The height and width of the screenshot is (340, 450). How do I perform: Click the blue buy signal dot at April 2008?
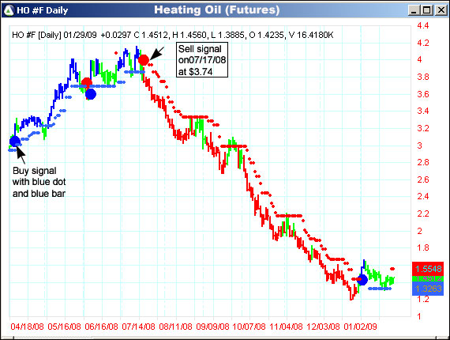click(x=15, y=141)
